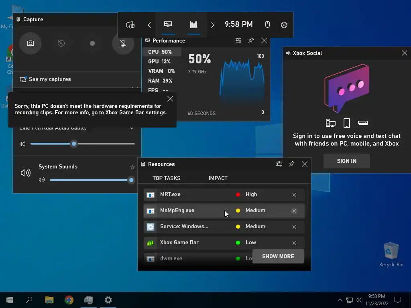The width and height of the screenshot is (411, 308).
Task: Pin the Resources widget
Action: click(291, 164)
